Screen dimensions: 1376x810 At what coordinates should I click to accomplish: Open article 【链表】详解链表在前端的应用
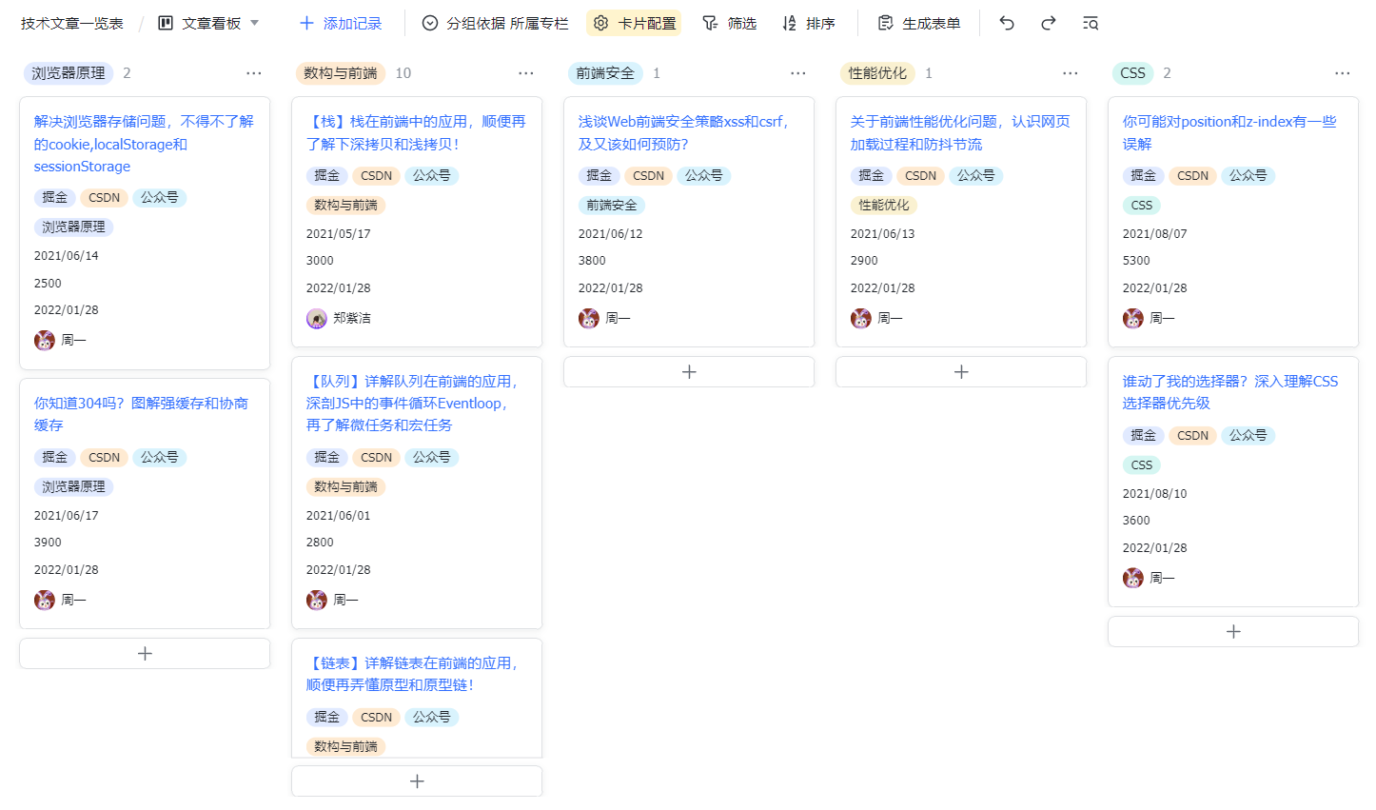413,674
